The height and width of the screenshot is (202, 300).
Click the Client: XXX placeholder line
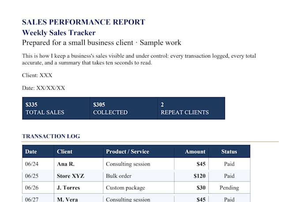pos(37,75)
